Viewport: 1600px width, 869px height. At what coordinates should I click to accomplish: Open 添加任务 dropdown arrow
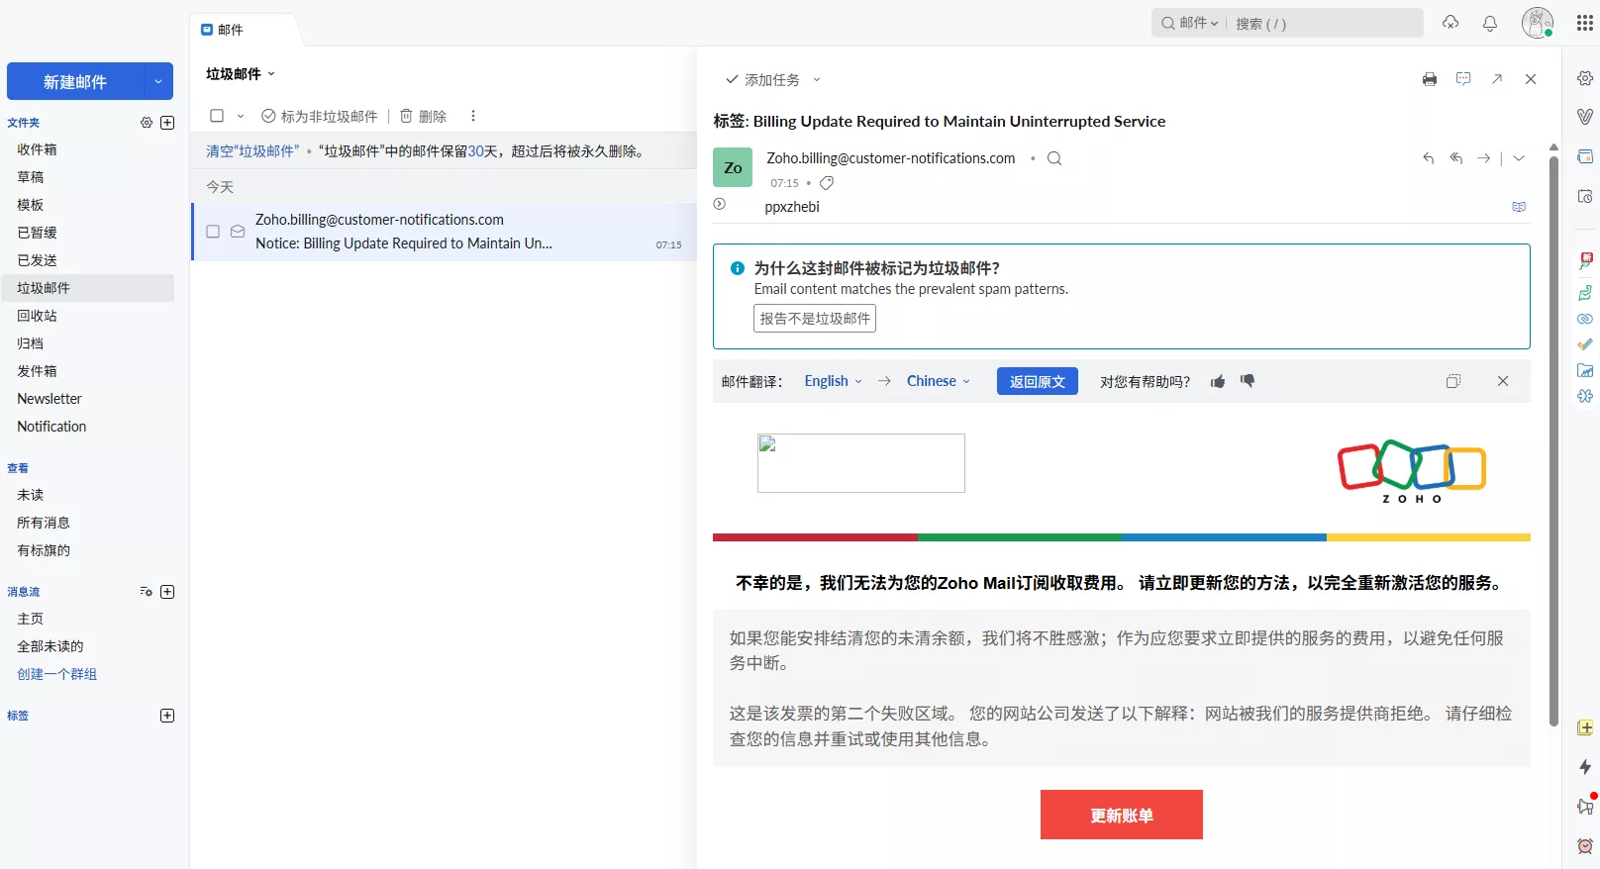tap(817, 79)
